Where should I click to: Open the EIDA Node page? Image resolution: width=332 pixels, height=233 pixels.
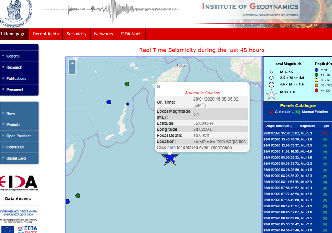tap(131, 34)
